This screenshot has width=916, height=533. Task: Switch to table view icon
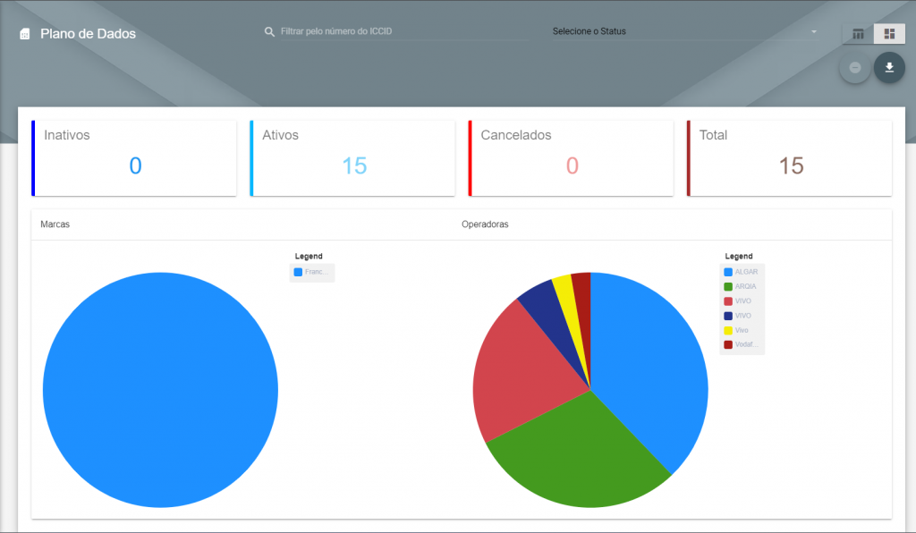click(858, 34)
